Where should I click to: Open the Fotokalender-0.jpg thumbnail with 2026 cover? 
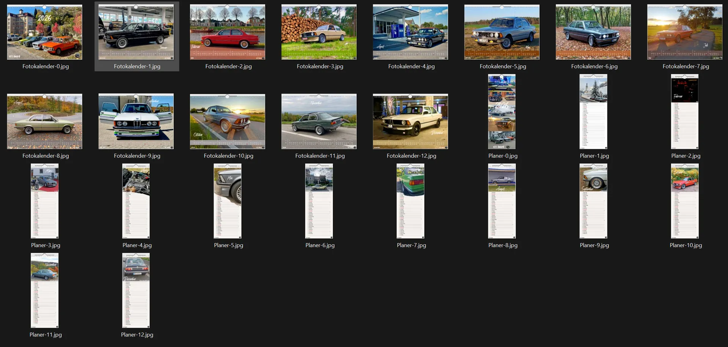(45, 32)
